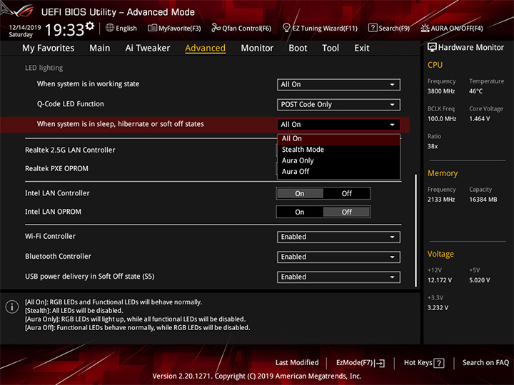Go to Boot tab
The width and height of the screenshot is (514, 385).
(298, 48)
